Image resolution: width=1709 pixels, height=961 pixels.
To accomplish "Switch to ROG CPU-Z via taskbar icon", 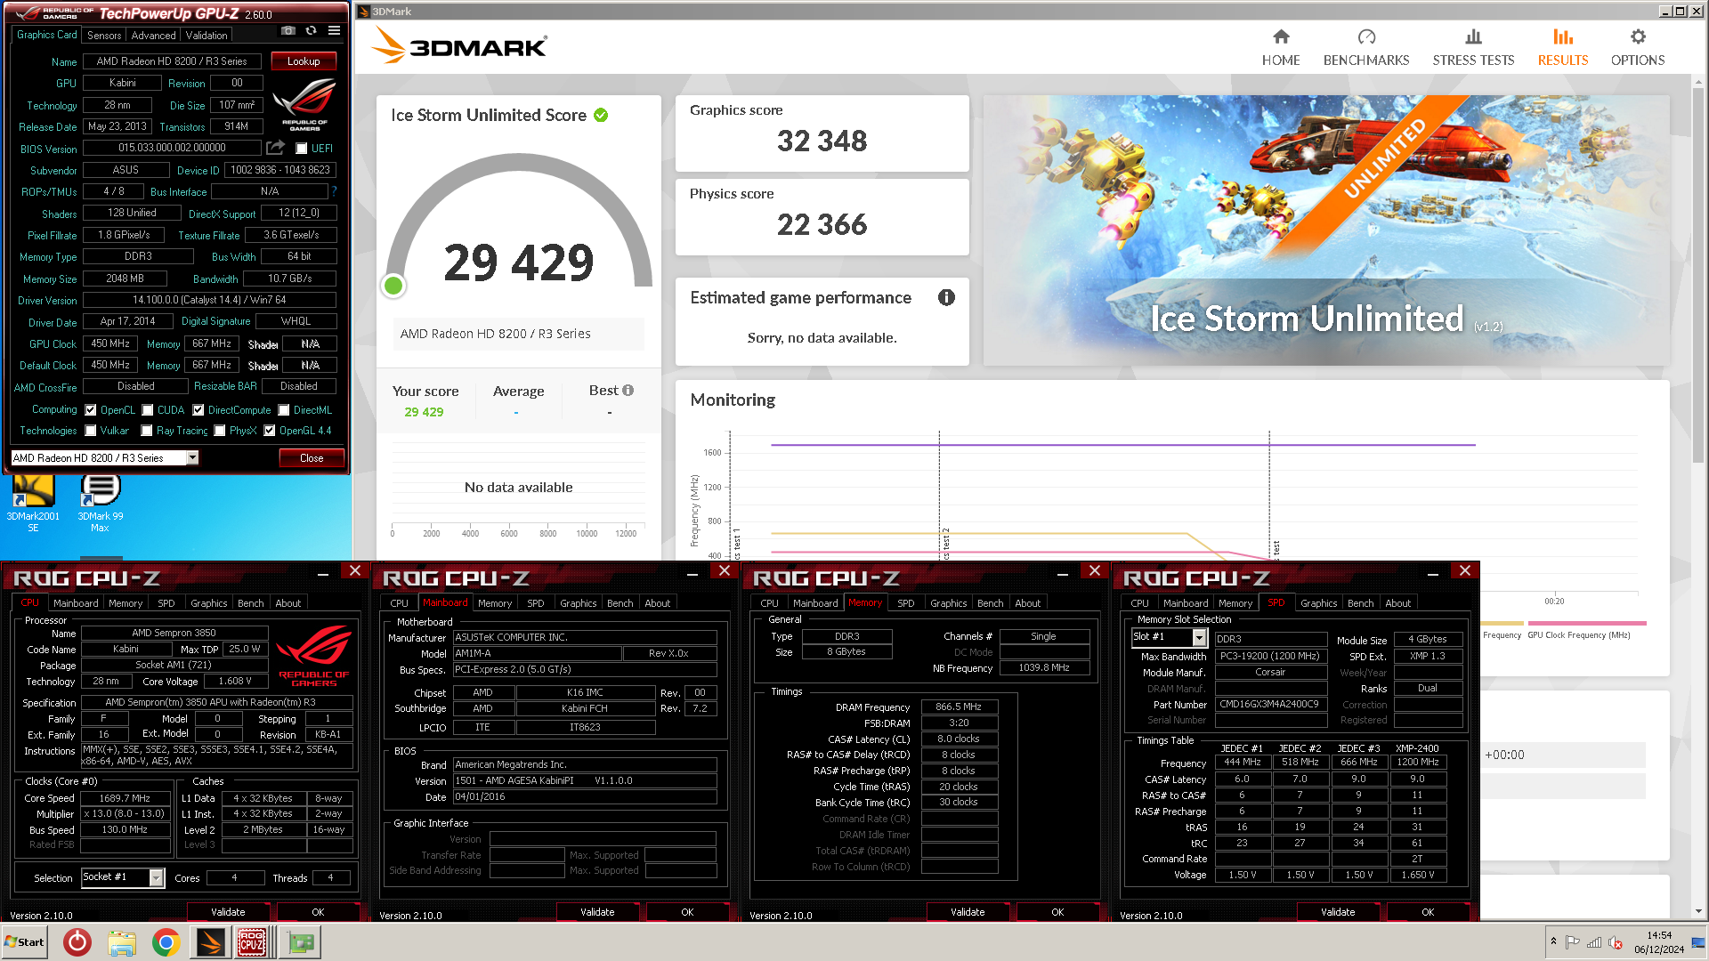I will (252, 942).
